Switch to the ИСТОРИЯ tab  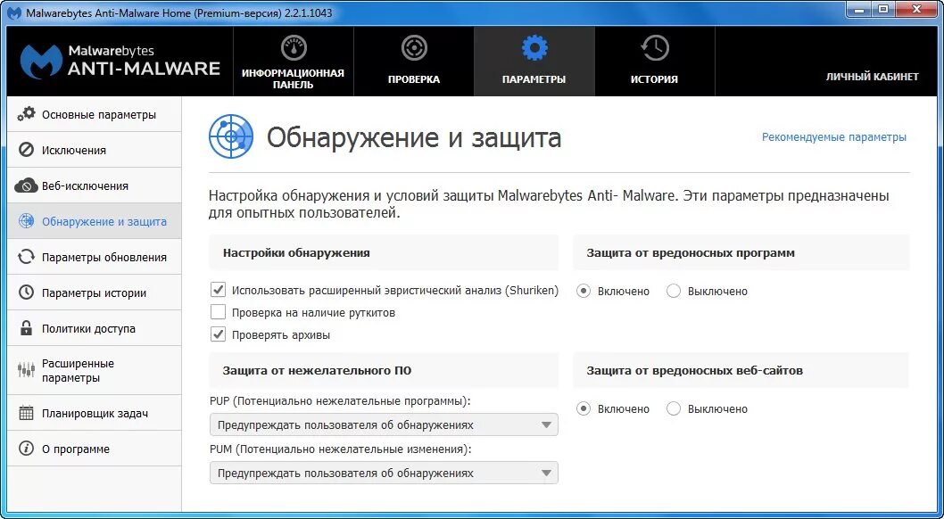tap(654, 62)
